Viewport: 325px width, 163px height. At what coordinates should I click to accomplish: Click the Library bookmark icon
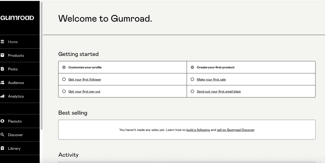[3, 148]
